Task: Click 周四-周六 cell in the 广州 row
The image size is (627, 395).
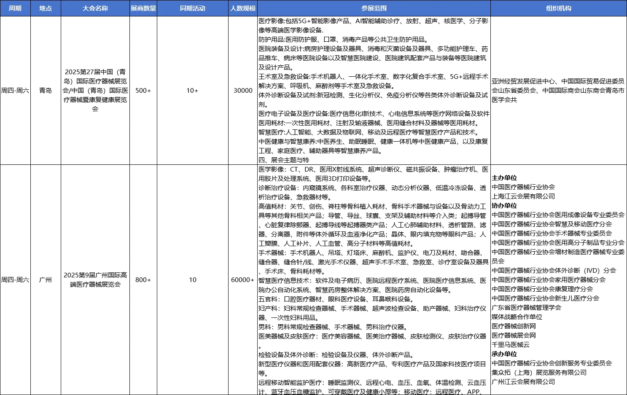Action: pyautogui.click(x=15, y=280)
